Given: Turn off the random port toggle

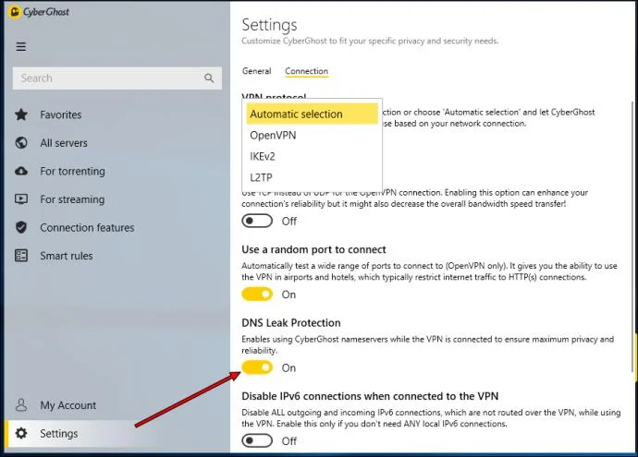Looking at the screenshot, I should point(257,295).
